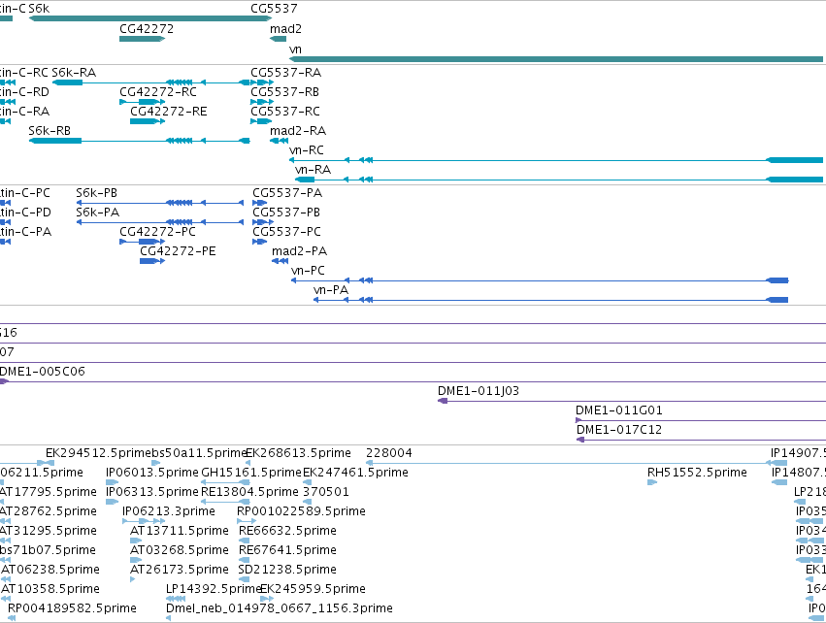Click EST AT06238.5prime
This screenshot has width=826, height=623.
coord(6,579)
